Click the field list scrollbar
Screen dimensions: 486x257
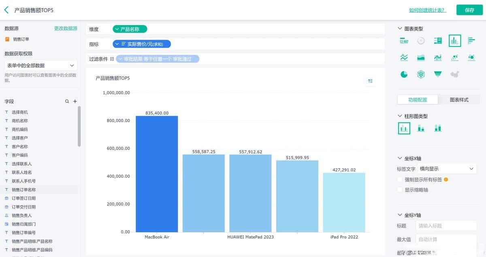[x=79, y=126]
